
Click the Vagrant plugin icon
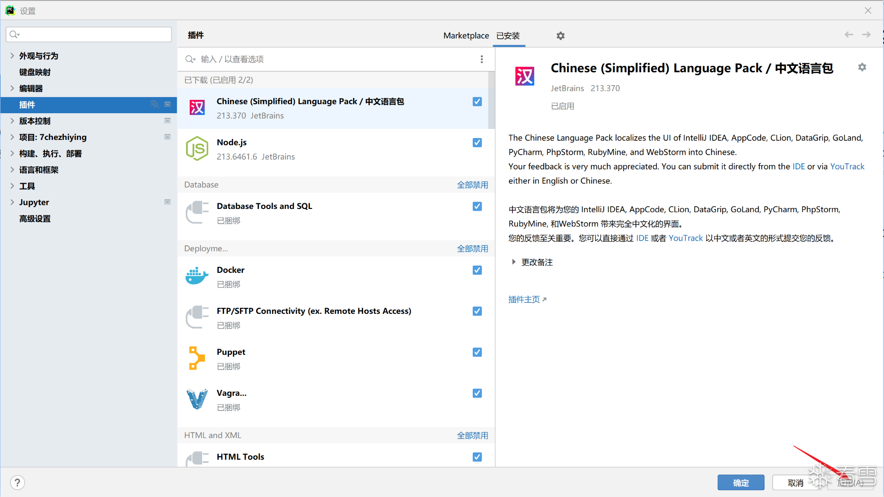[x=197, y=399]
